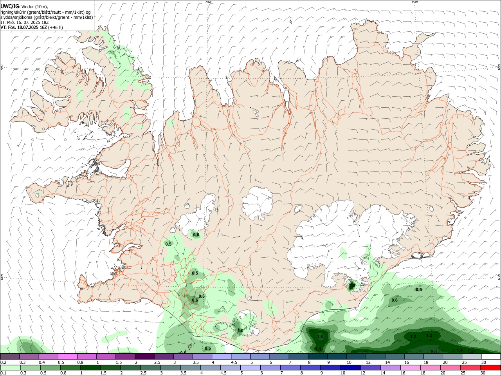Click the 1.0 precipitation value on the map

point(240,331)
